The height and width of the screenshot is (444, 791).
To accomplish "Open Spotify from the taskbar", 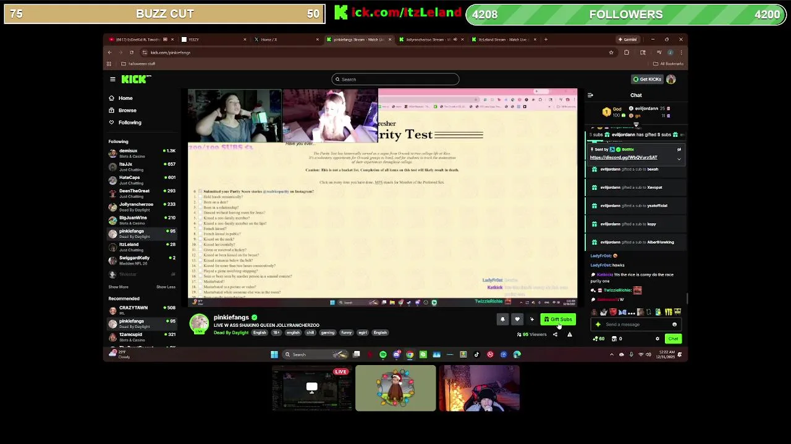I will (383, 355).
